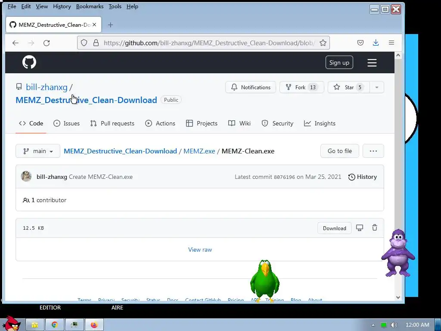Image resolution: width=441 pixels, height=331 pixels.
Task: Open commit 8076196 hash link
Action: [x=284, y=177]
